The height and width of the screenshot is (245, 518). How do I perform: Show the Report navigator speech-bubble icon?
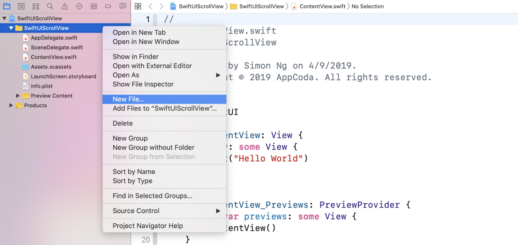tap(123, 6)
